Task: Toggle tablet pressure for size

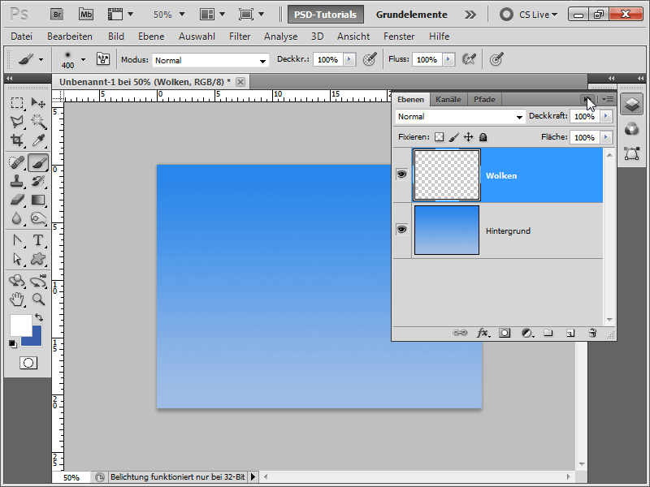Action: tap(496, 59)
